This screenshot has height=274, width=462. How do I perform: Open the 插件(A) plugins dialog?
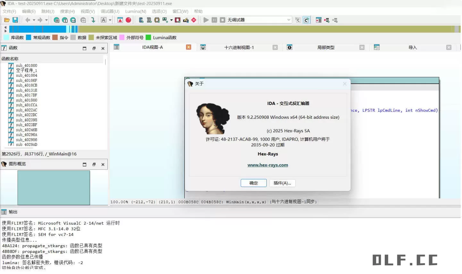point(282,183)
